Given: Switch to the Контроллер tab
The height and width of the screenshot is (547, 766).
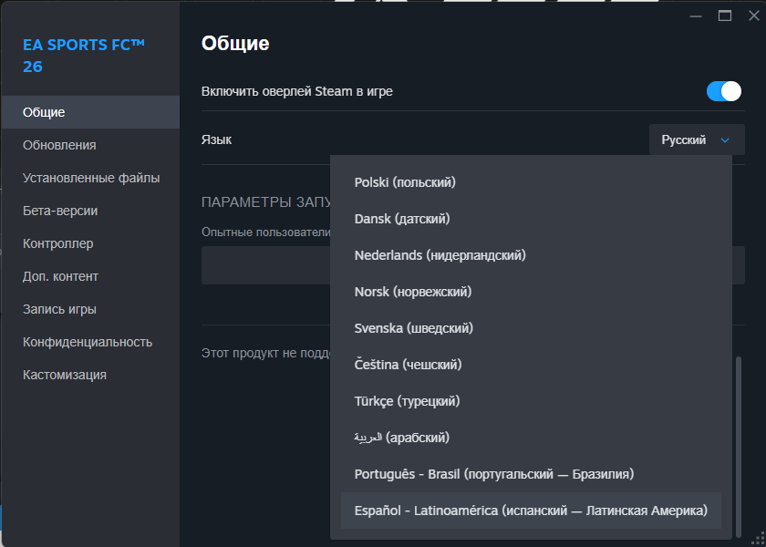Looking at the screenshot, I should point(58,243).
